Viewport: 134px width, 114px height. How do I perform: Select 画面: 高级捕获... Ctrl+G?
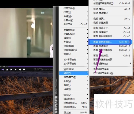tap(111, 56)
